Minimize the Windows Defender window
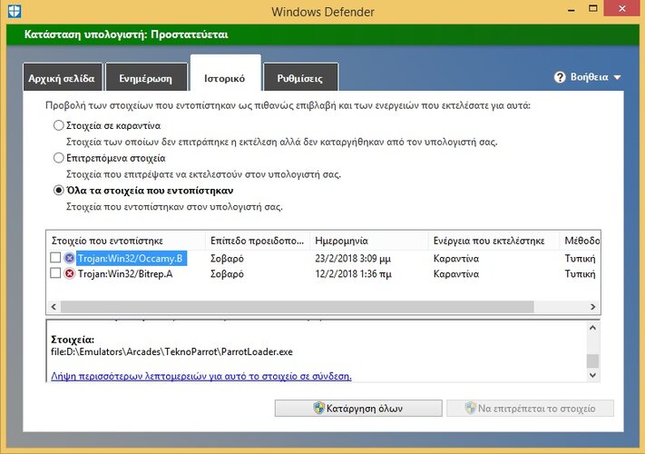Screen dimensions: 645x454 pyautogui.click(x=571, y=9)
